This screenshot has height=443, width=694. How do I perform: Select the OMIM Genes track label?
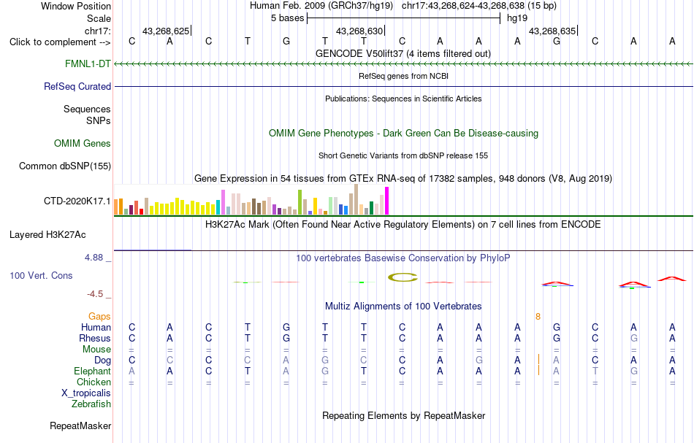(x=83, y=143)
